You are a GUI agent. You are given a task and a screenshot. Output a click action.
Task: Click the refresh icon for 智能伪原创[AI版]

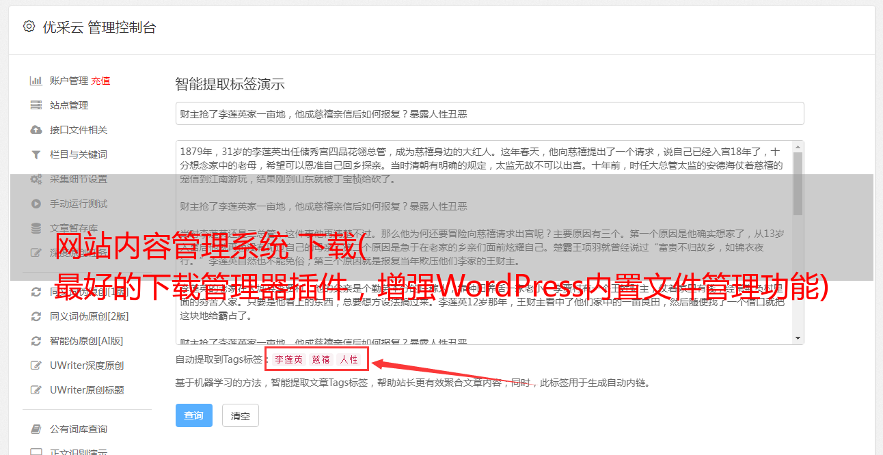click(36, 341)
